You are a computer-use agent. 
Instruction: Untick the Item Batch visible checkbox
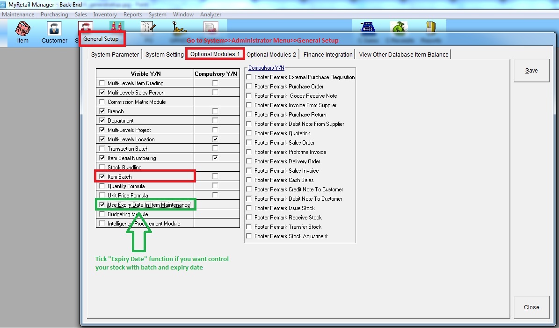pyautogui.click(x=102, y=177)
